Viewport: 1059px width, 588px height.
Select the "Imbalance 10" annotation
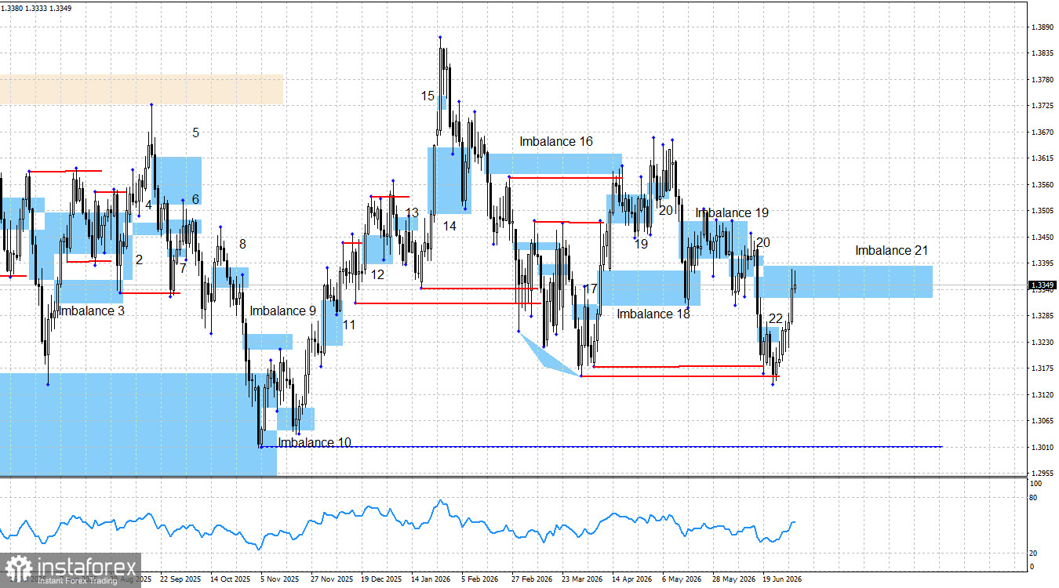[x=315, y=443]
